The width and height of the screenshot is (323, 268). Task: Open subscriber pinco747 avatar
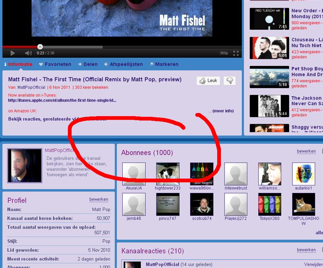[168, 204]
